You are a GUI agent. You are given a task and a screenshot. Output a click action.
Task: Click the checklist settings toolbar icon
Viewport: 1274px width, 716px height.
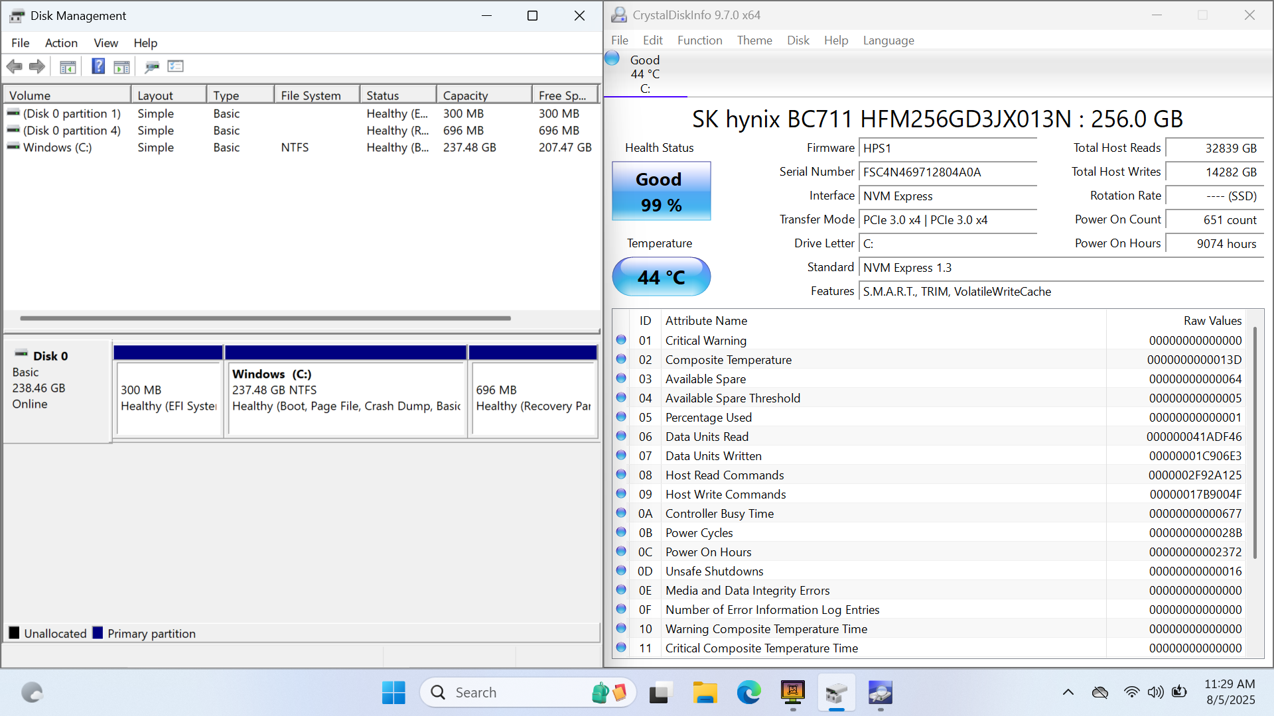pyautogui.click(x=176, y=66)
